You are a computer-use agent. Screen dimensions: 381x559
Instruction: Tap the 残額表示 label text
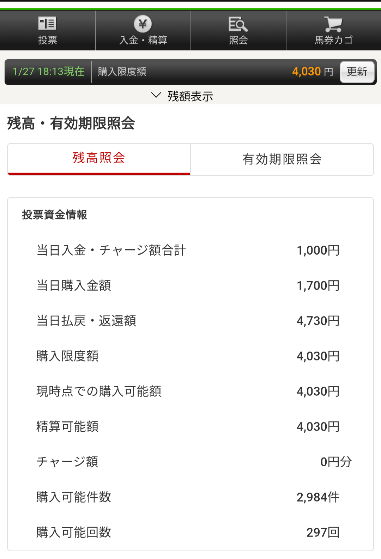(190, 96)
